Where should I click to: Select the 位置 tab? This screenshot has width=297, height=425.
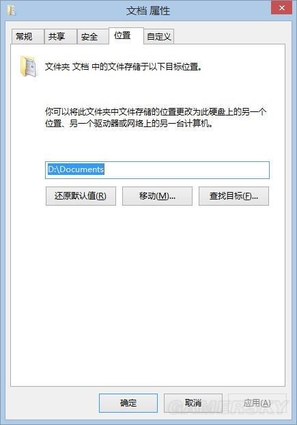[126, 36]
